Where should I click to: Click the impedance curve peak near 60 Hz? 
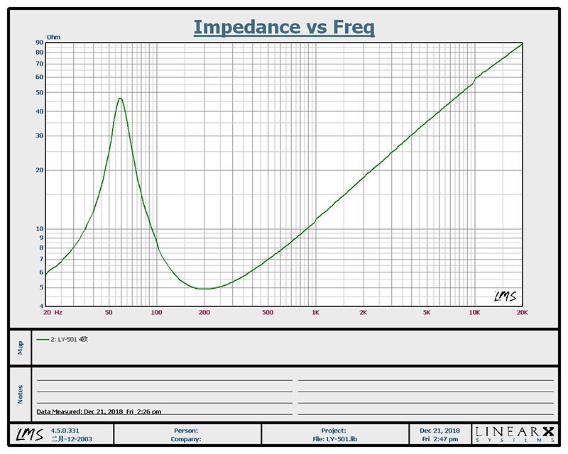click(x=120, y=99)
